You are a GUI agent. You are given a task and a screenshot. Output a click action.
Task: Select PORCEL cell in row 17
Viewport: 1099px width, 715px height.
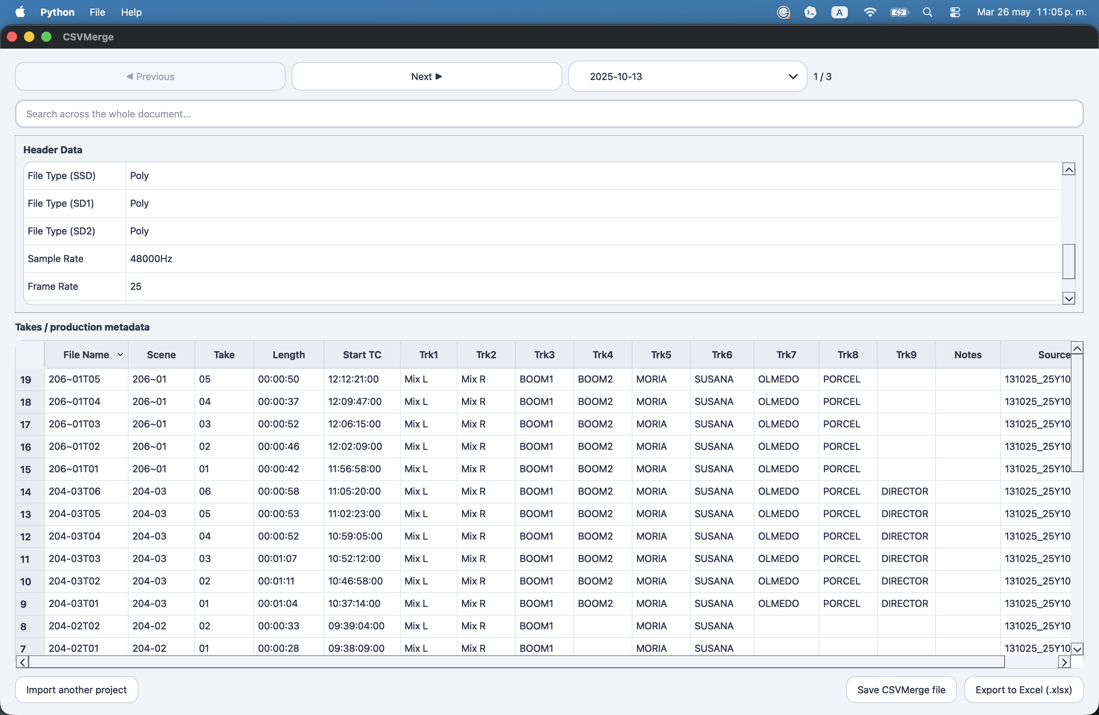[848, 424]
